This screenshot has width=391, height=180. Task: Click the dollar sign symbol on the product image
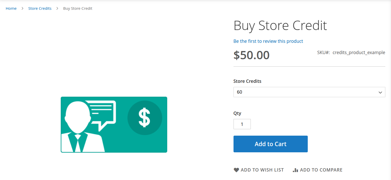coord(145,117)
